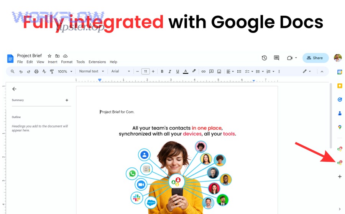Open the text alignment dropdown

pos(230,71)
